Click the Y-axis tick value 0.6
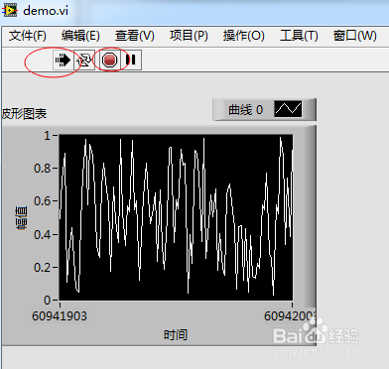Image resolution: width=389 pixels, height=369 pixels. click(x=43, y=201)
